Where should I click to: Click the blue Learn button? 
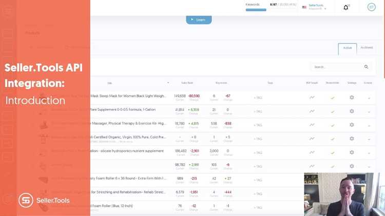(x=199, y=20)
